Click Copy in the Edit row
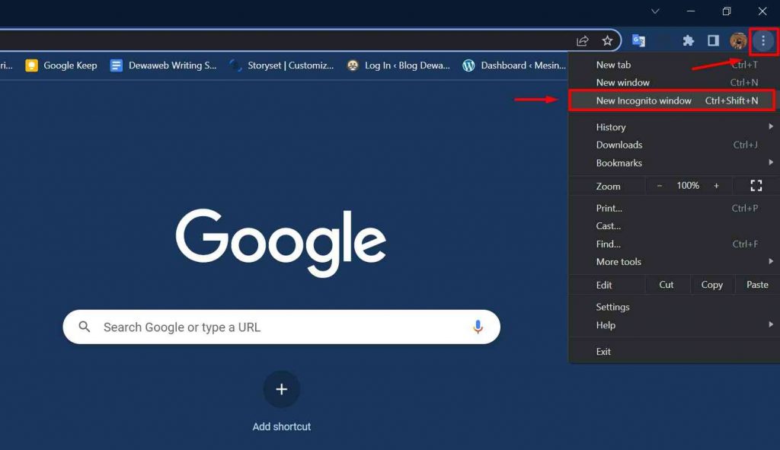This screenshot has height=450, width=780. tap(712, 285)
